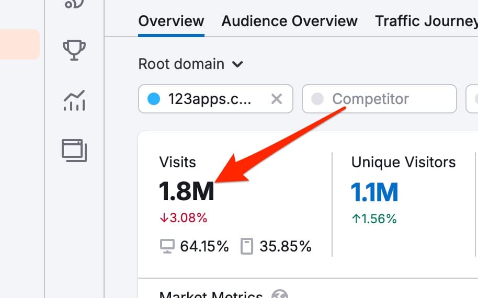
Task: Open the Audience Overview tab
Action: tap(289, 21)
